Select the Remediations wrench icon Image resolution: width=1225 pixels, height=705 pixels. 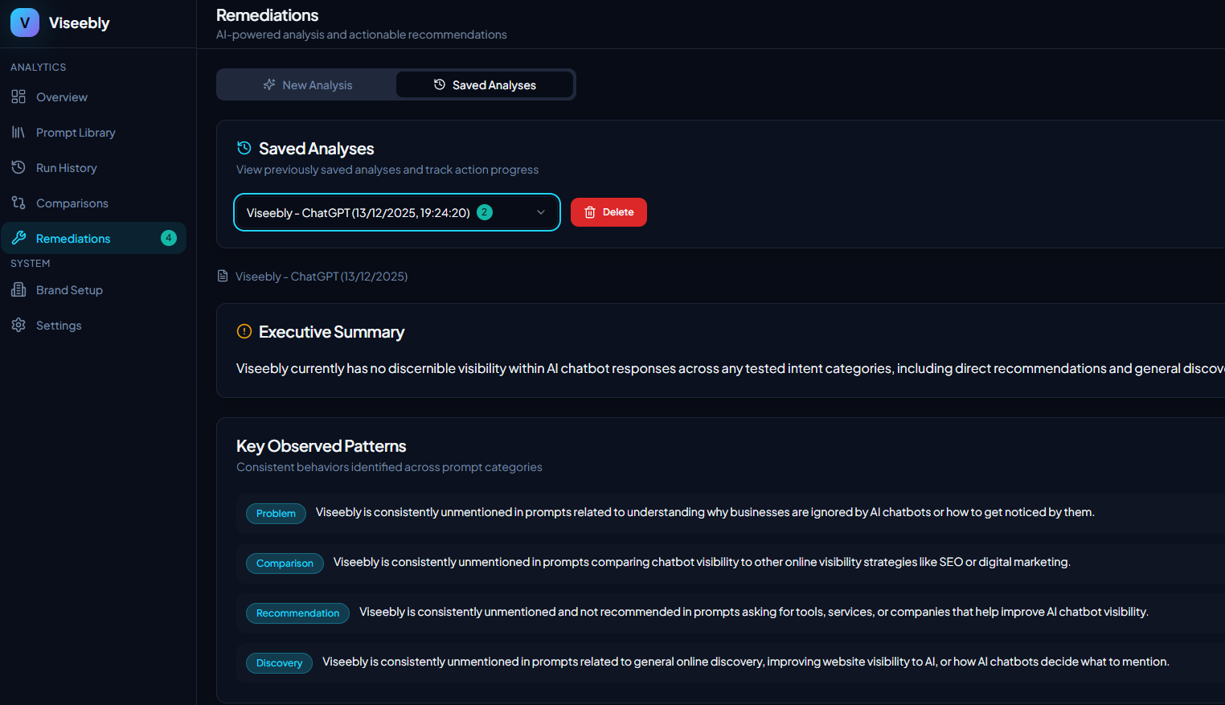(x=19, y=238)
